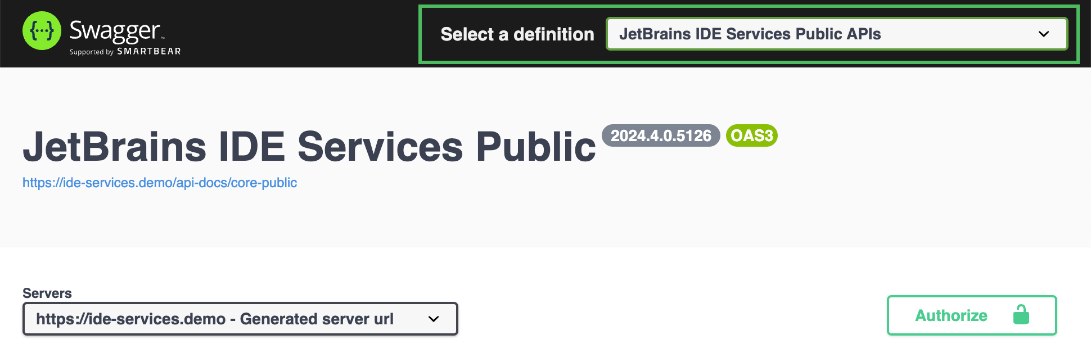Screen dimensions: 1091x362
Task: Click the 2024.4.0.5126 version badge
Action: tap(661, 135)
